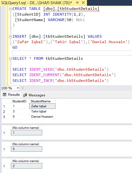Select StudentID cell beside Zafar Iqbal
This screenshot has width=132, height=173.
[20, 106]
